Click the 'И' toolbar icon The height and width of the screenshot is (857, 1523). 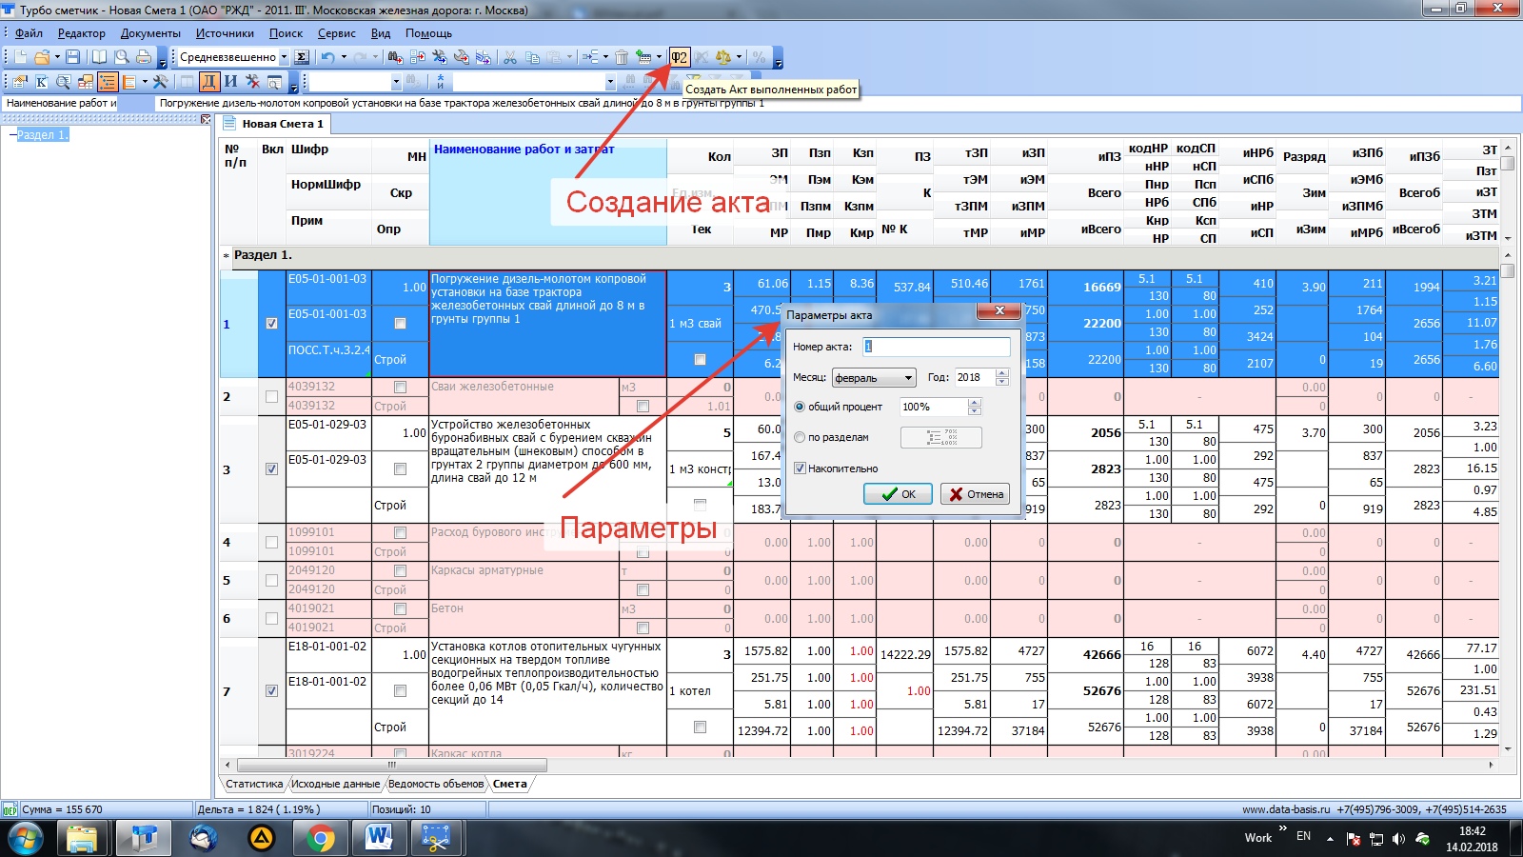(230, 82)
